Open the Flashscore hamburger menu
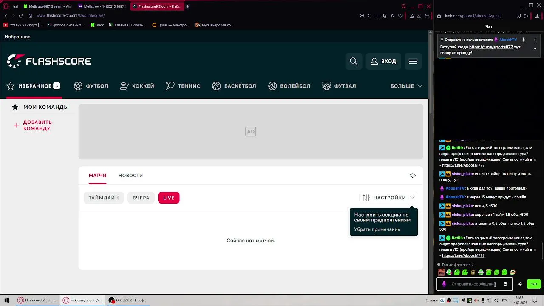Viewport: 544px width, 306px height. coord(413,61)
